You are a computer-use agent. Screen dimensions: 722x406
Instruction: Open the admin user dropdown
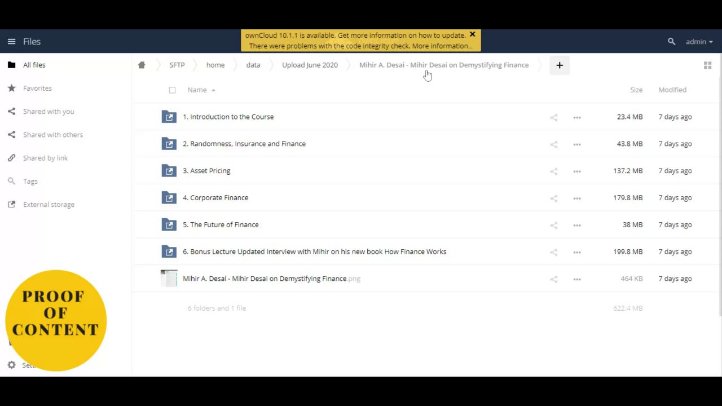click(x=699, y=41)
